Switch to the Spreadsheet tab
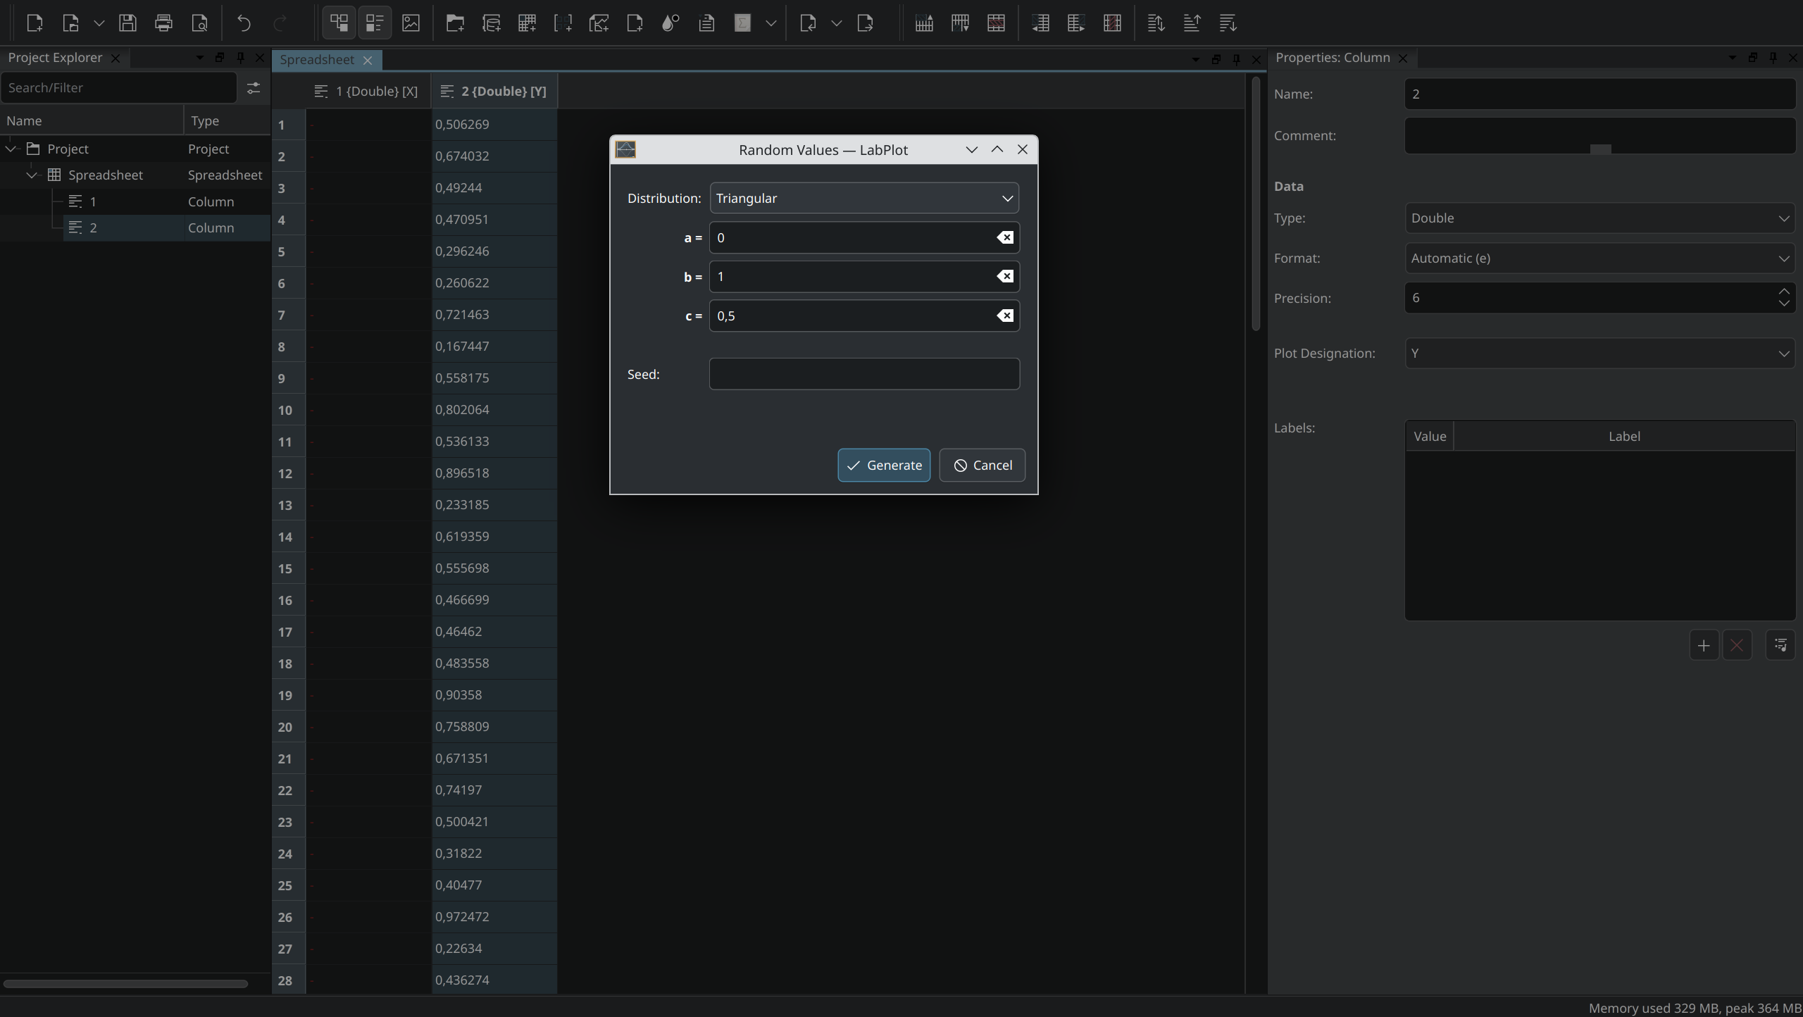The width and height of the screenshot is (1803, 1017). coord(316,60)
